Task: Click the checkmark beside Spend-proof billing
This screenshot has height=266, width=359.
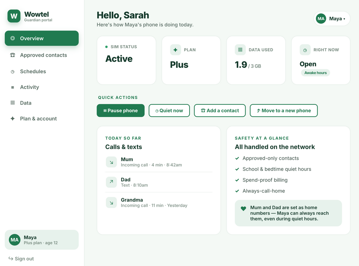Action: [x=237, y=180]
